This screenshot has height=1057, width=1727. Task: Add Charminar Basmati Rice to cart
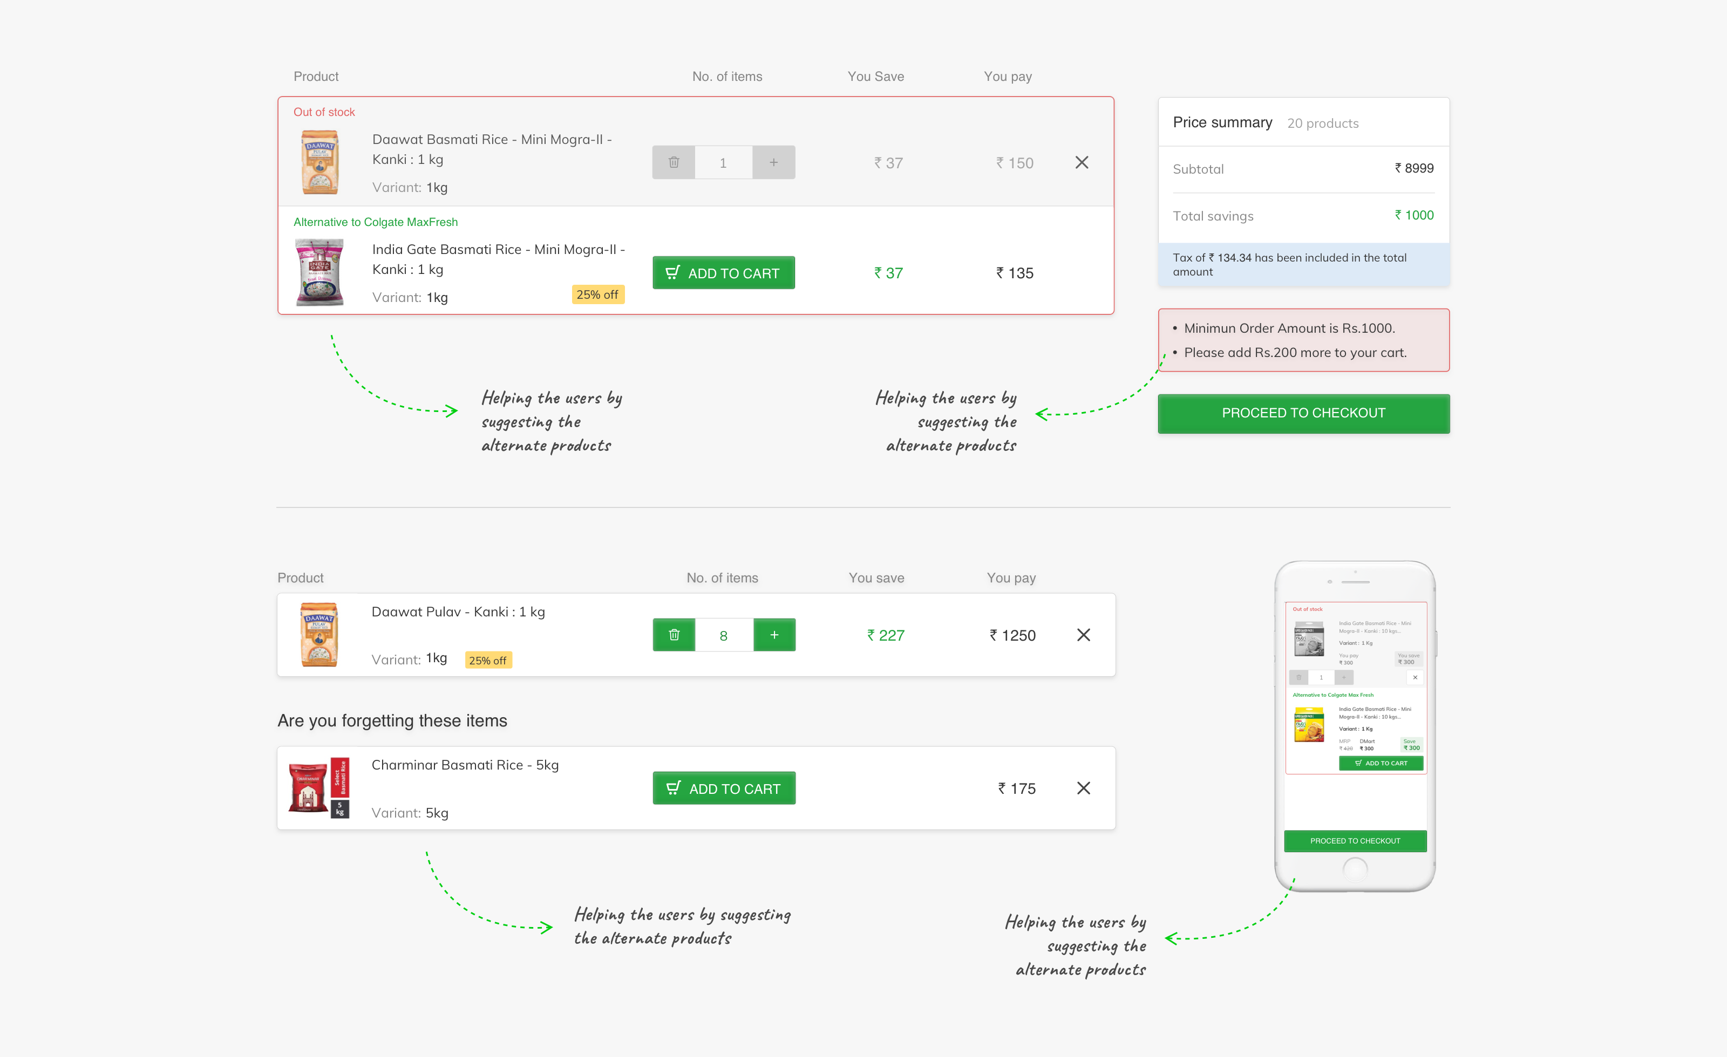click(724, 788)
